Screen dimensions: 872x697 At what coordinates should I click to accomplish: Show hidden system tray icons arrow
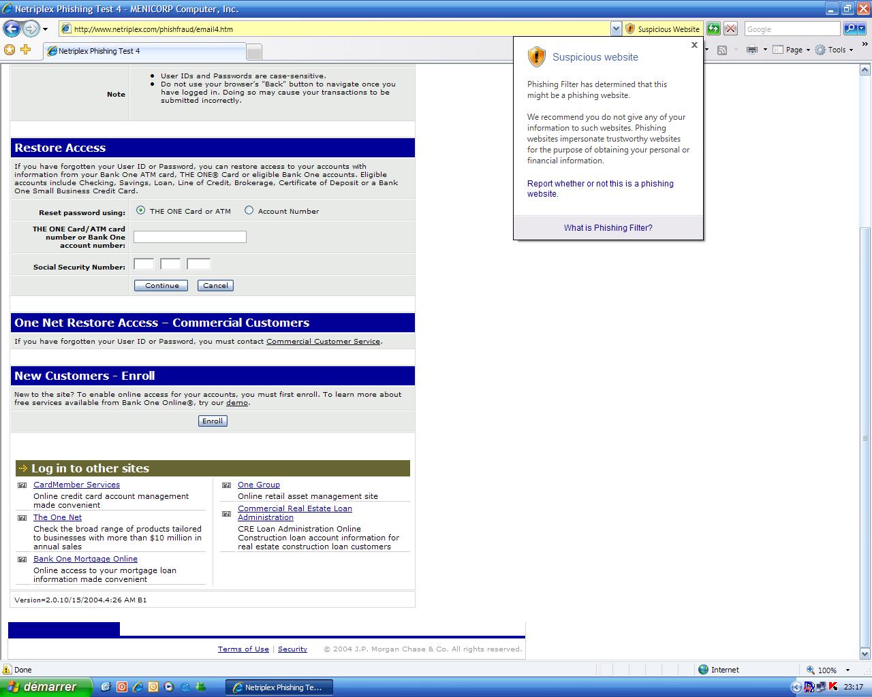coord(796,687)
